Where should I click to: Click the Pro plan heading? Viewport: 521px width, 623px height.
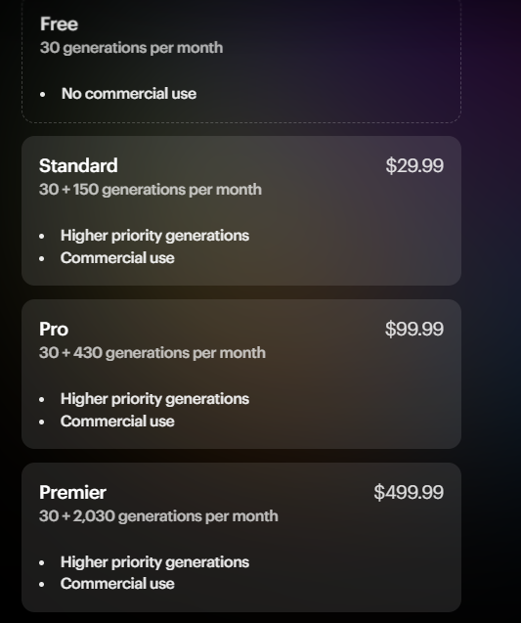54,329
